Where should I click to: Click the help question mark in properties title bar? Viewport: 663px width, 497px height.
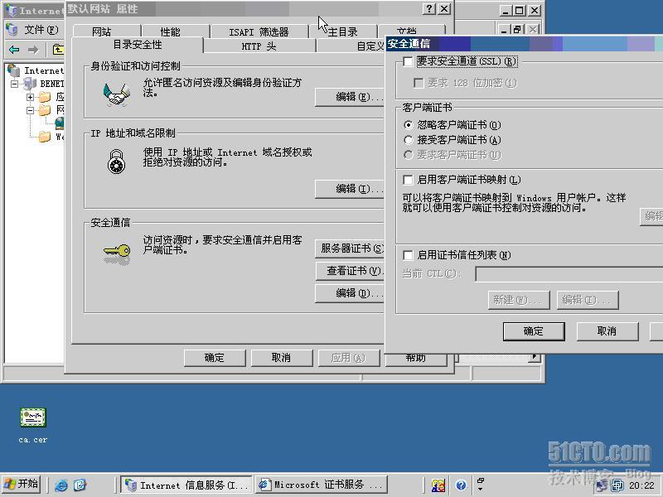(429, 9)
